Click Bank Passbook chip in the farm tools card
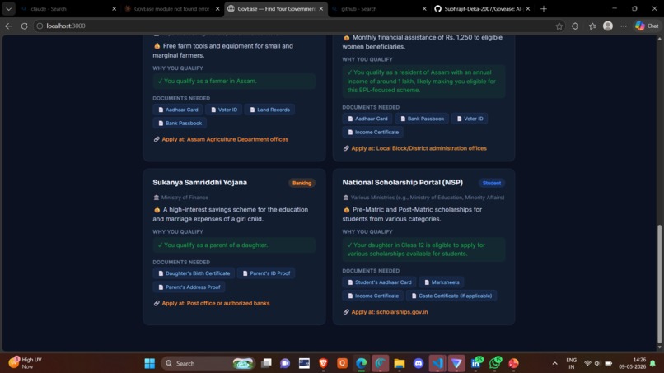Viewport: 664px width, 373px height. (x=180, y=124)
